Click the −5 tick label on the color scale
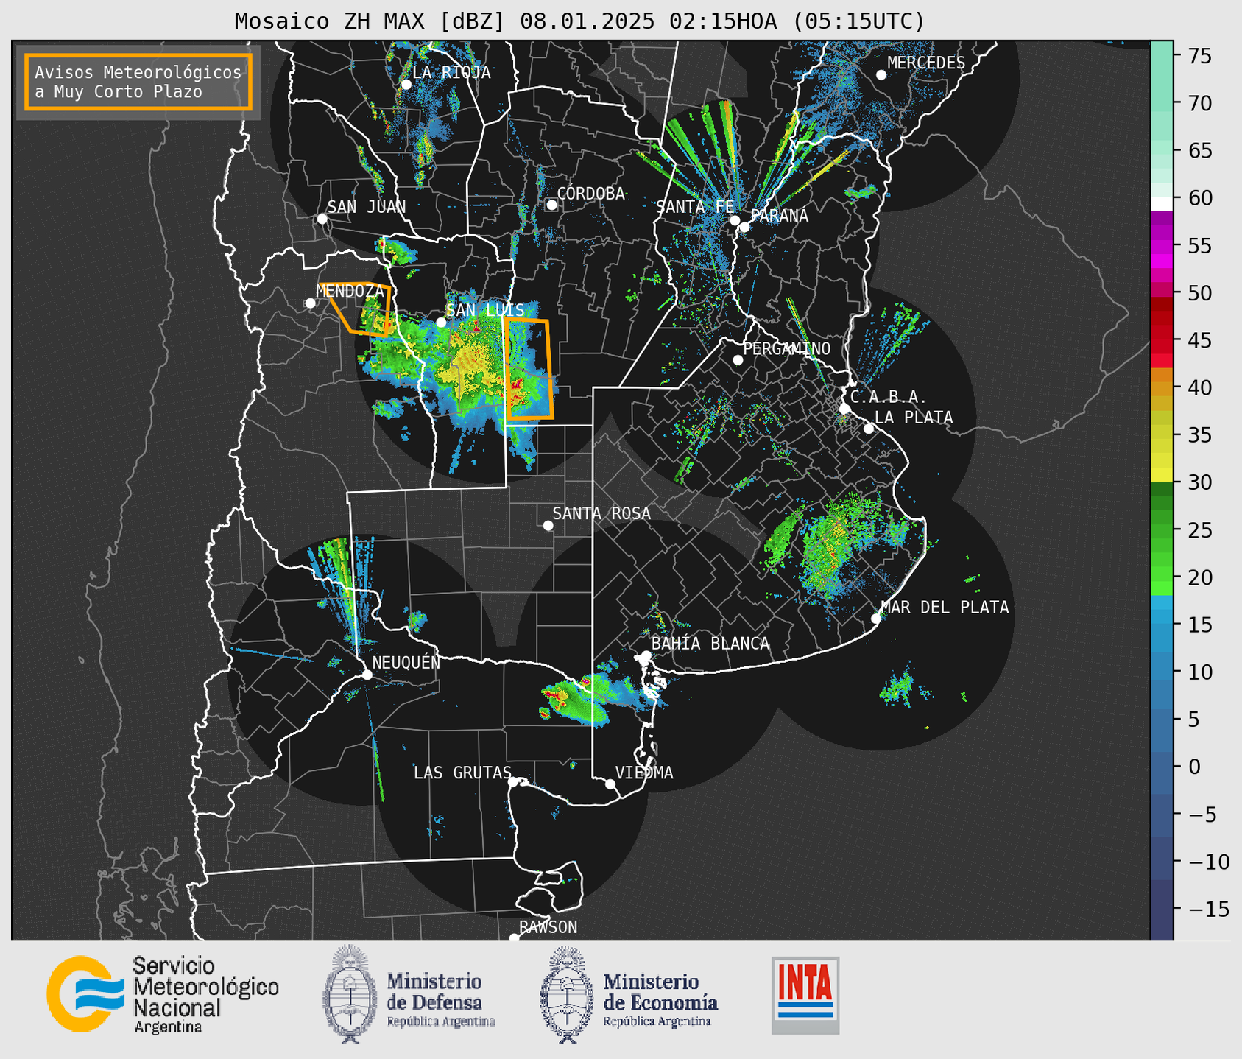 coord(1202,815)
